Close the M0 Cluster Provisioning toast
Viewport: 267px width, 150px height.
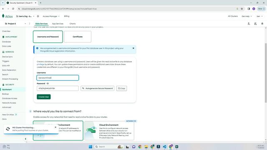pos(55,127)
